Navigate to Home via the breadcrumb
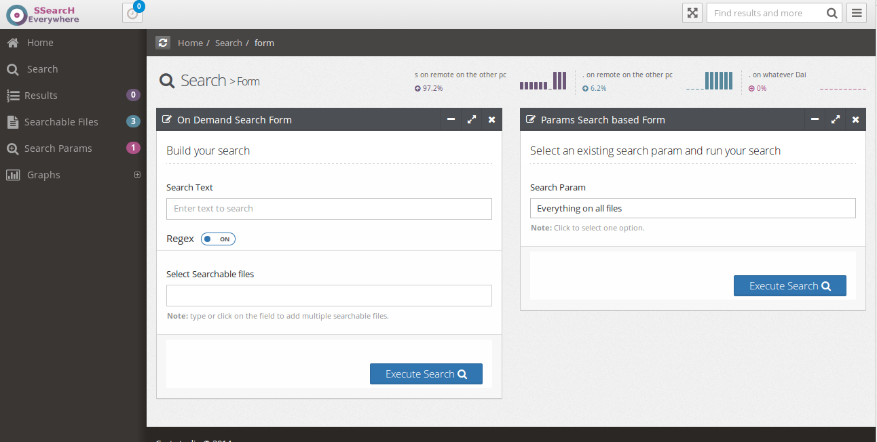The height and width of the screenshot is (442, 877). [190, 43]
